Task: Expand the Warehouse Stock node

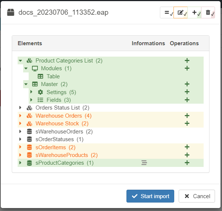Action: point(20,124)
